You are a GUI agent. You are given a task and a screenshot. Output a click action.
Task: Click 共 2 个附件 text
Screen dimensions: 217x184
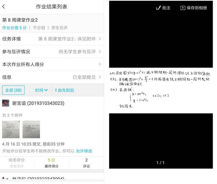click(13, 115)
